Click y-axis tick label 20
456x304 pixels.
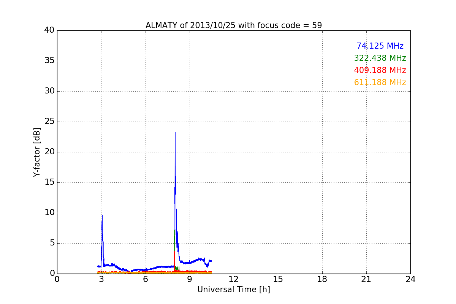(x=49, y=152)
